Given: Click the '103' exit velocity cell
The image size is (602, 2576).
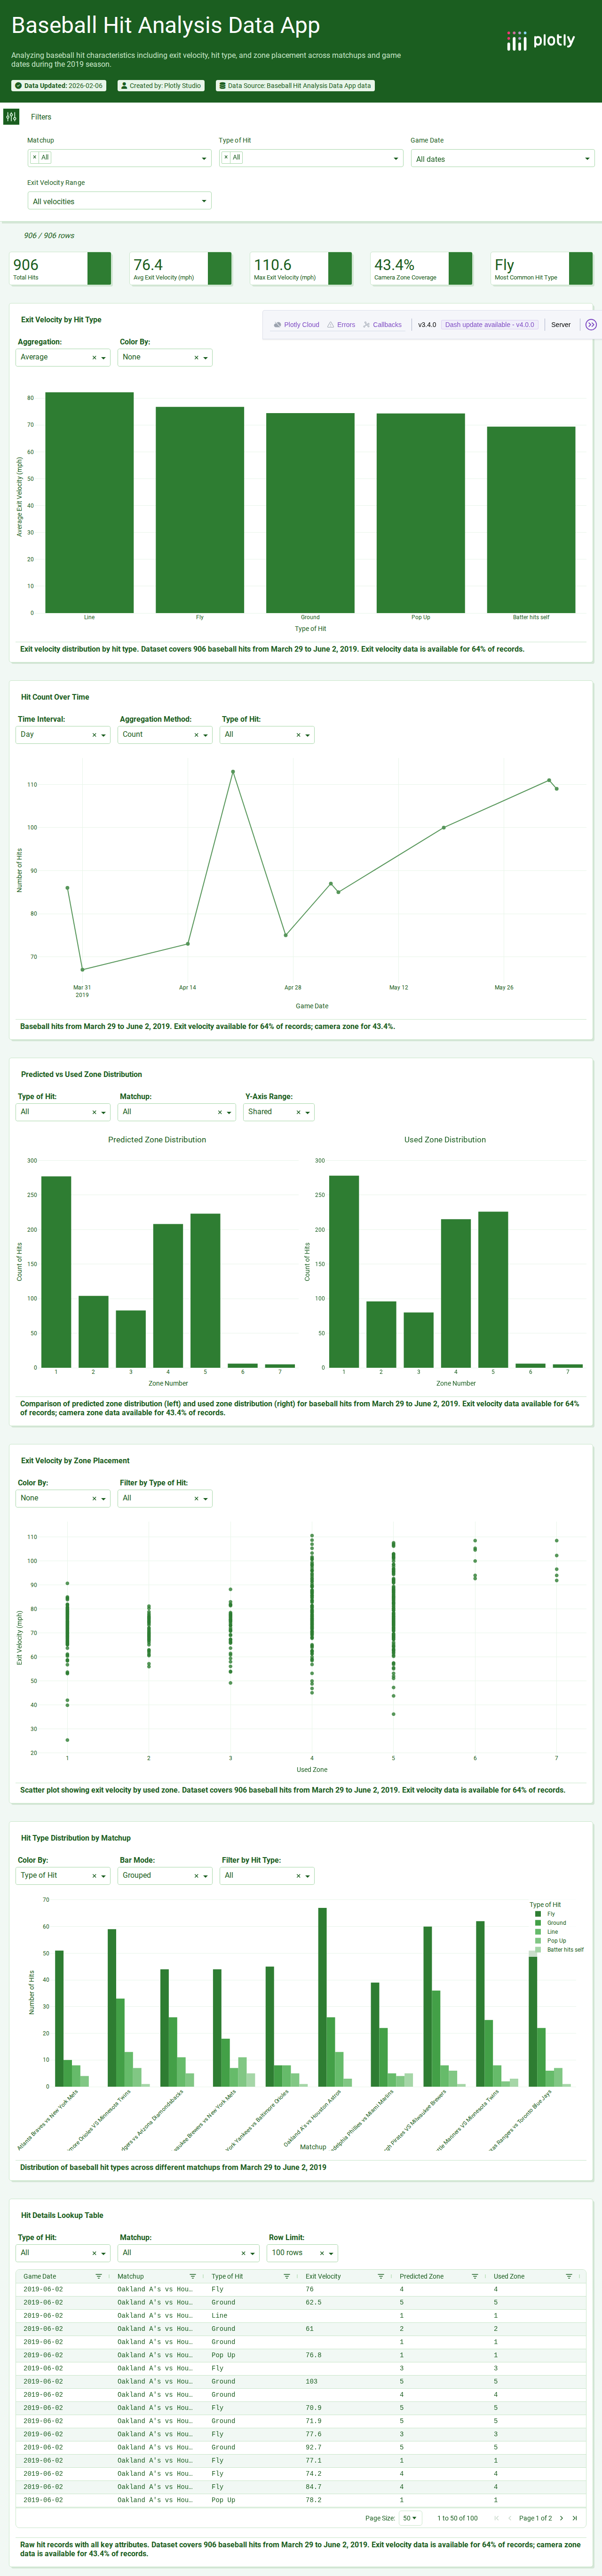Looking at the screenshot, I should coord(348,2381).
